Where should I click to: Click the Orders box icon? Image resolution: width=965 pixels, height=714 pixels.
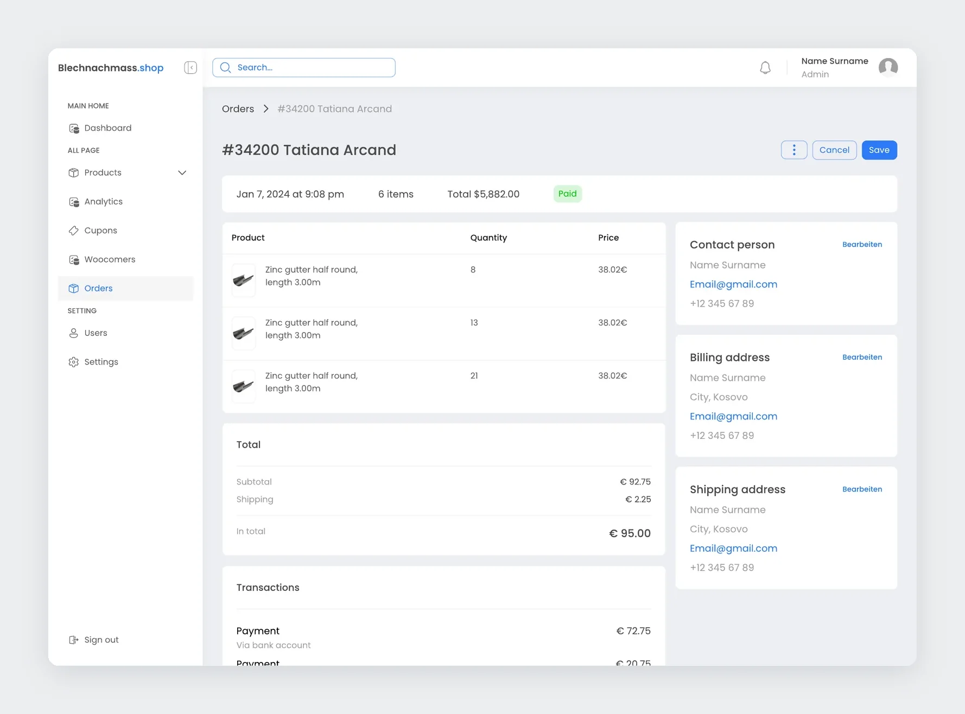74,289
